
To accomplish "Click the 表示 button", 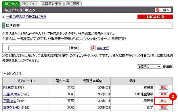I will tap(168, 66).
